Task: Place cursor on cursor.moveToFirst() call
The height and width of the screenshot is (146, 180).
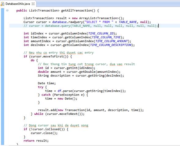Action: point(50,57)
